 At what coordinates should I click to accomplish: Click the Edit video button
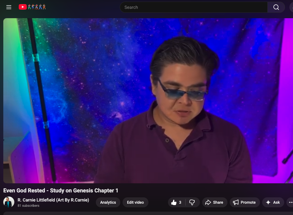(135, 202)
